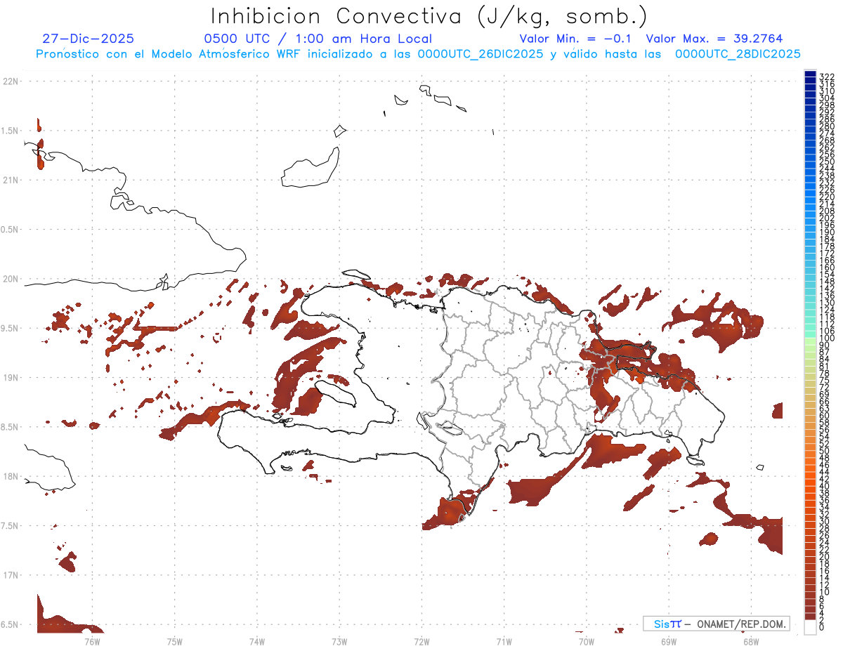Click the '202' color scale value
Screen dimensions: 843x651
pyautogui.click(x=826, y=218)
